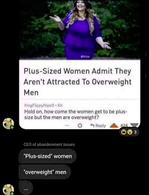Click the Reply button on the comment
This screenshot has width=149, height=195.
[x=98, y=126]
